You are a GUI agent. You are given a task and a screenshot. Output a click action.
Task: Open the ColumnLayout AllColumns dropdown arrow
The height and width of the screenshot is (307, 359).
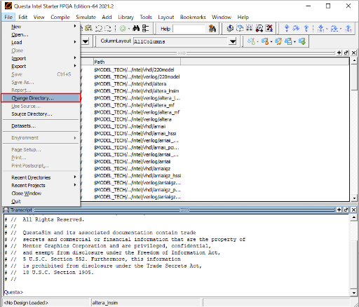(233, 41)
